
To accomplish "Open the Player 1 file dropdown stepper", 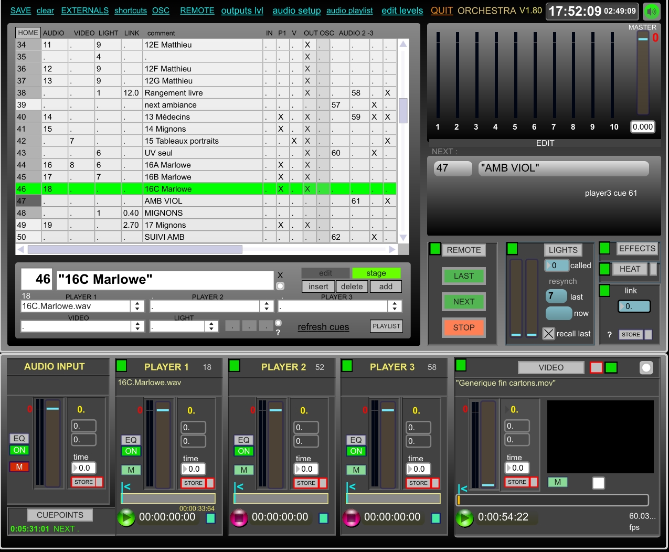I will 137,306.
